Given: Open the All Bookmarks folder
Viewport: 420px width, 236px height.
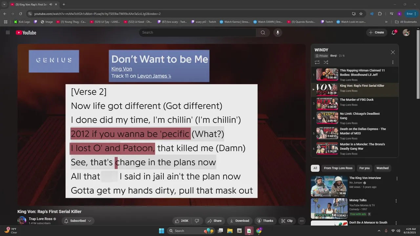Looking at the screenshot, I should [x=406, y=22].
